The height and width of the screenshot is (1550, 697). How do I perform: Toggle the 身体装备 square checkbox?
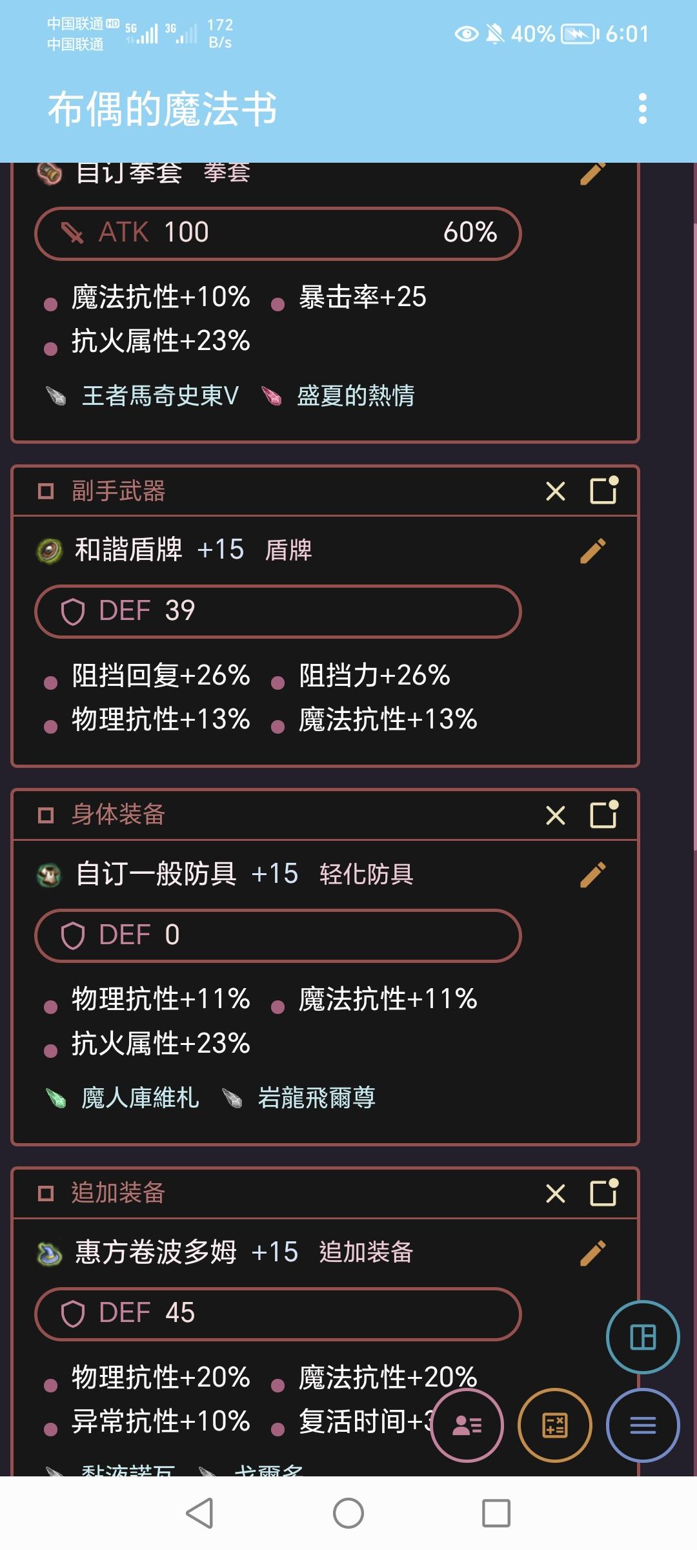46,815
